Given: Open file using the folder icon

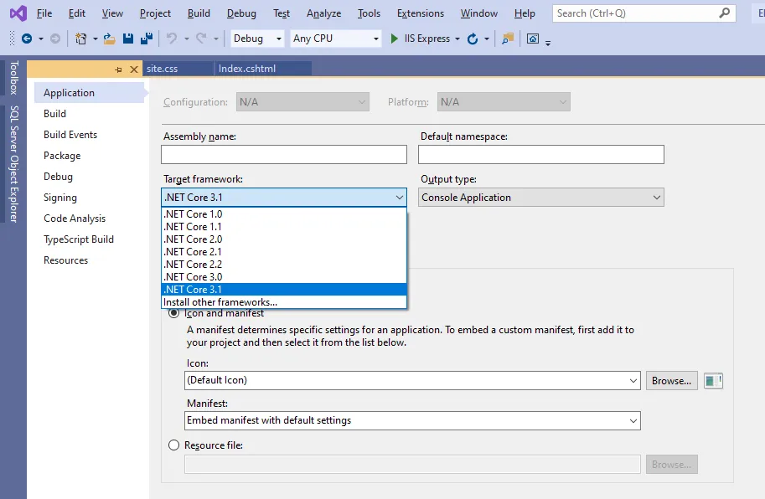Looking at the screenshot, I should pyautogui.click(x=109, y=39).
